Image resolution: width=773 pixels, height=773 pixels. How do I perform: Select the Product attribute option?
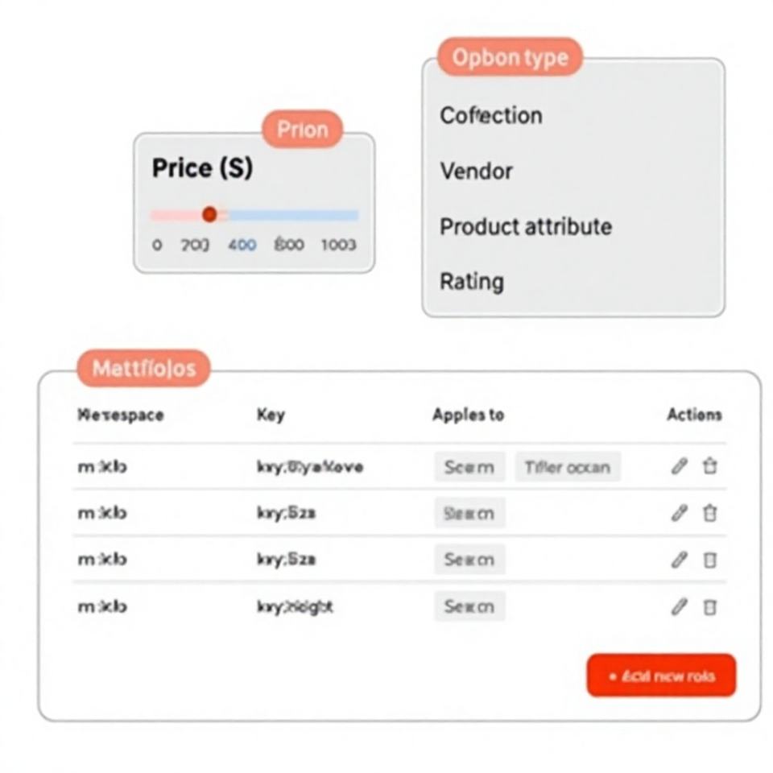coord(526,227)
